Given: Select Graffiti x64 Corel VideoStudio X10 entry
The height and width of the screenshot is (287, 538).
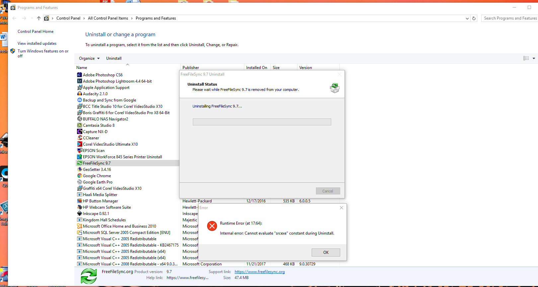Looking at the screenshot, I should click(112, 188).
